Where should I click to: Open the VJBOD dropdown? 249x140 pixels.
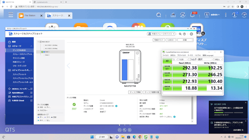click(171, 40)
